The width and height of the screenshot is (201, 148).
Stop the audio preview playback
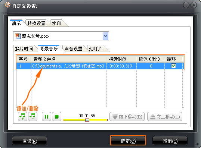click(x=56, y=116)
